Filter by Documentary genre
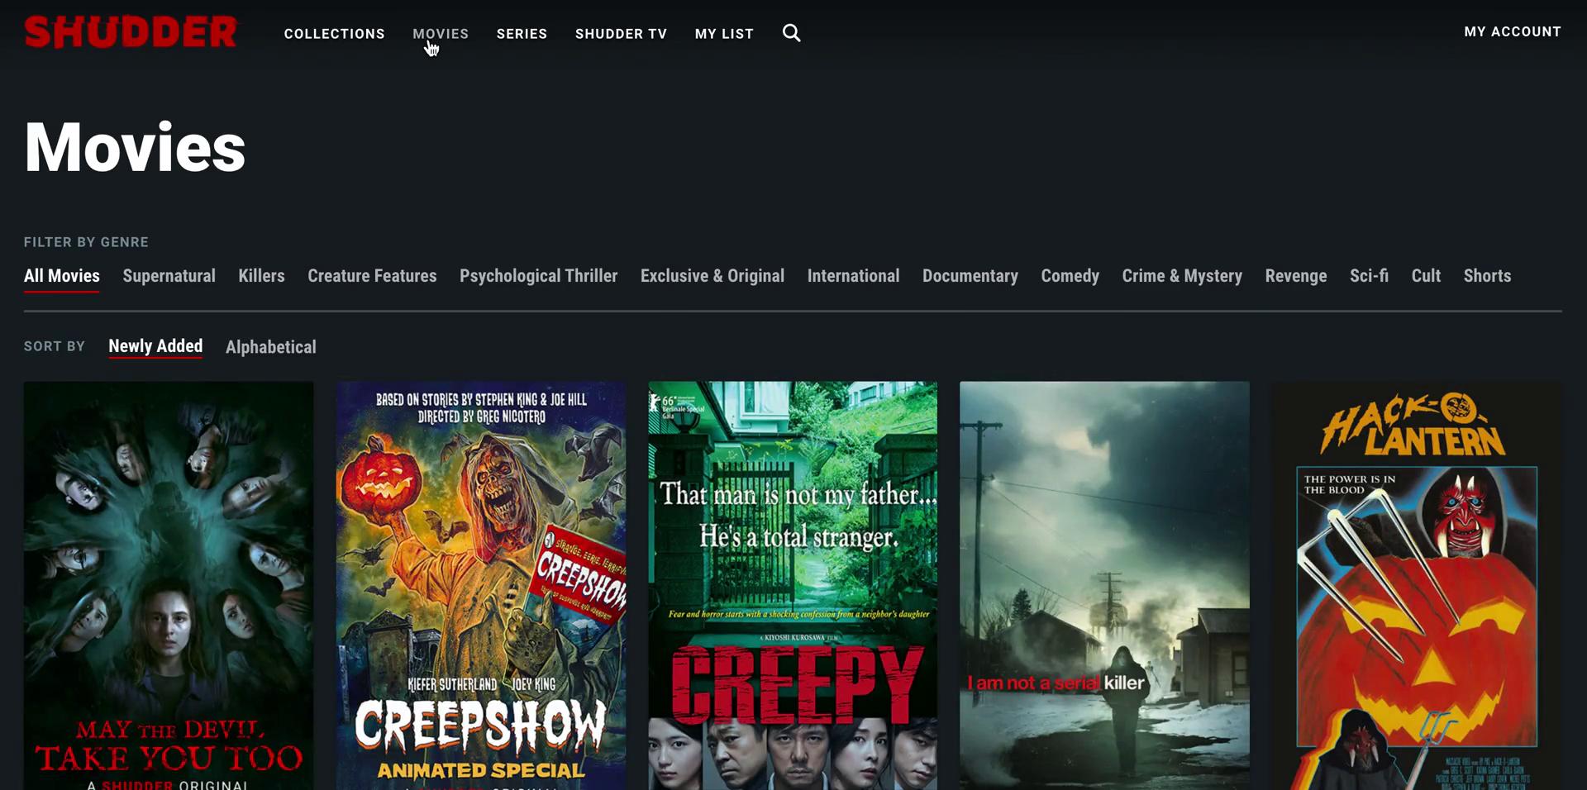This screenshot has width=1587, height=790. click(970, 276)
